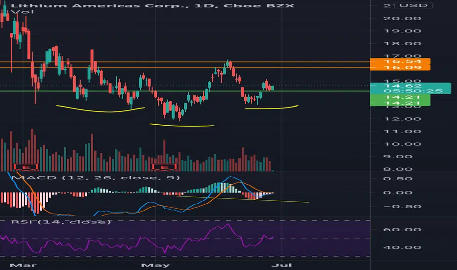Click the 8.00 price axis value
The image size is (457, 270).
click(402, 169)
